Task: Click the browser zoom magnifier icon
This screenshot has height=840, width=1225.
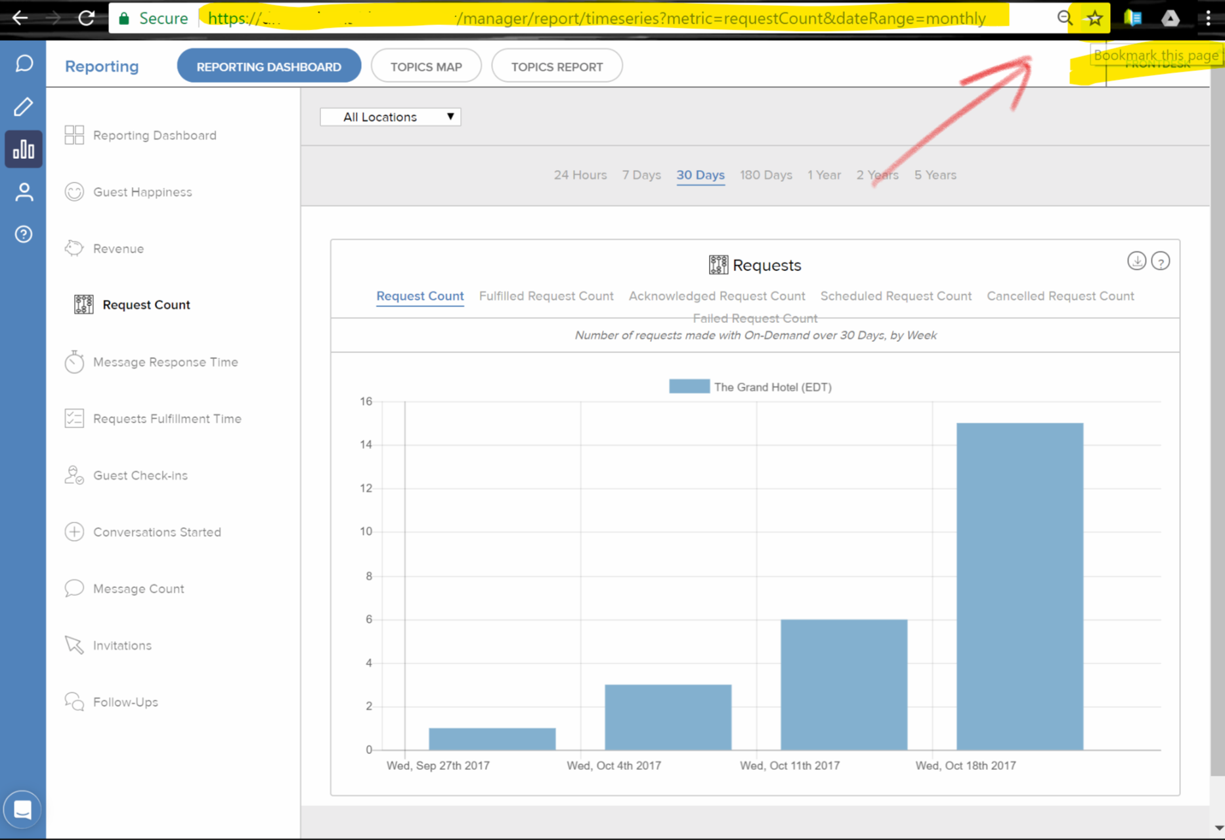Action: [x=1064, y=18]
